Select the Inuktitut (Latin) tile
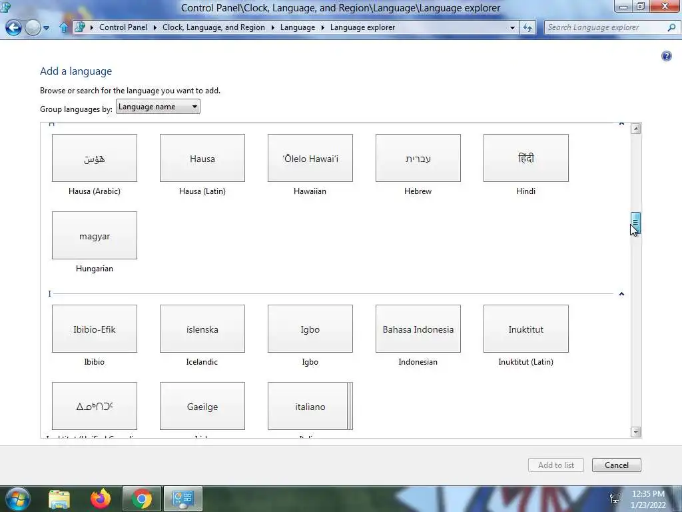Viewport: 682px width, 512px height. (526, 329)
